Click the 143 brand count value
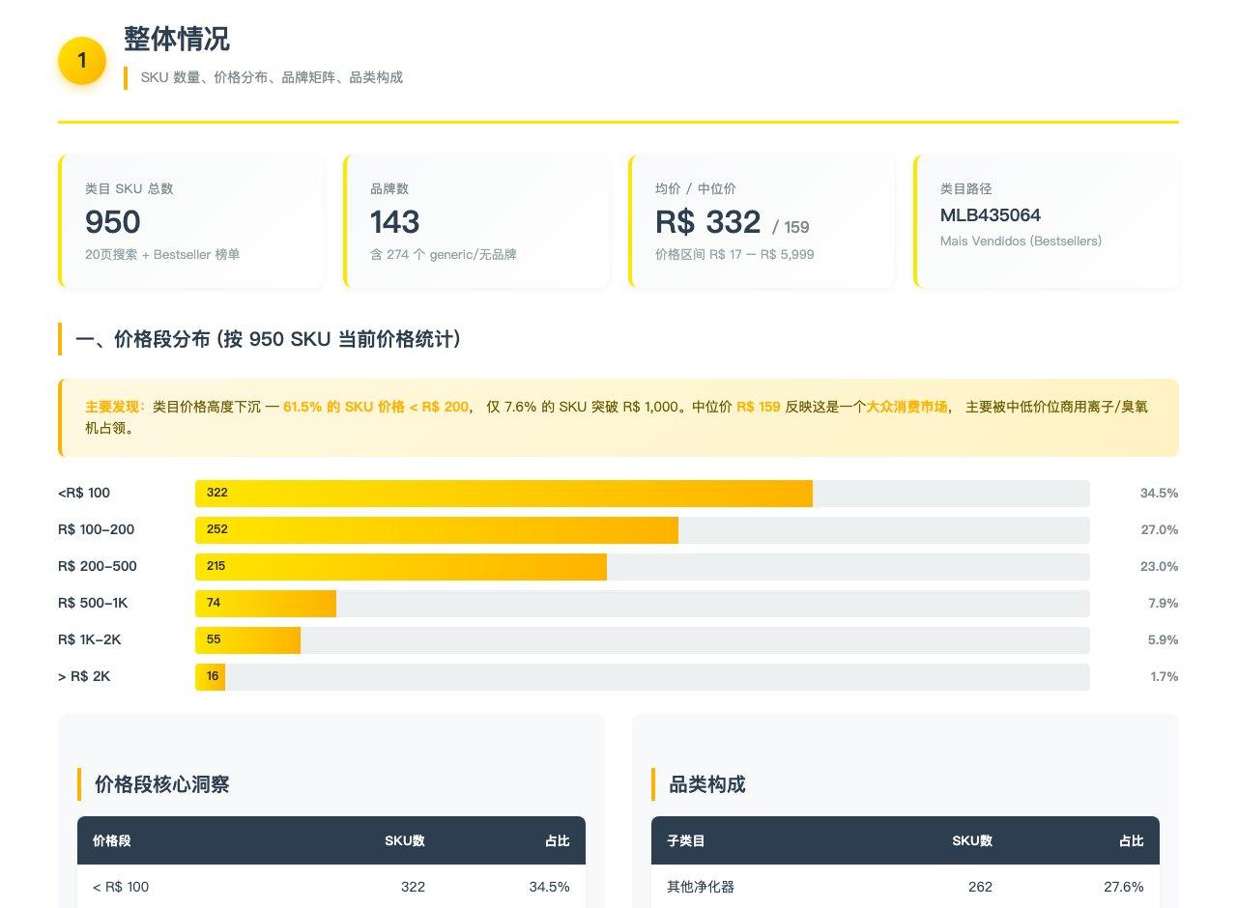 click(394, 222)
